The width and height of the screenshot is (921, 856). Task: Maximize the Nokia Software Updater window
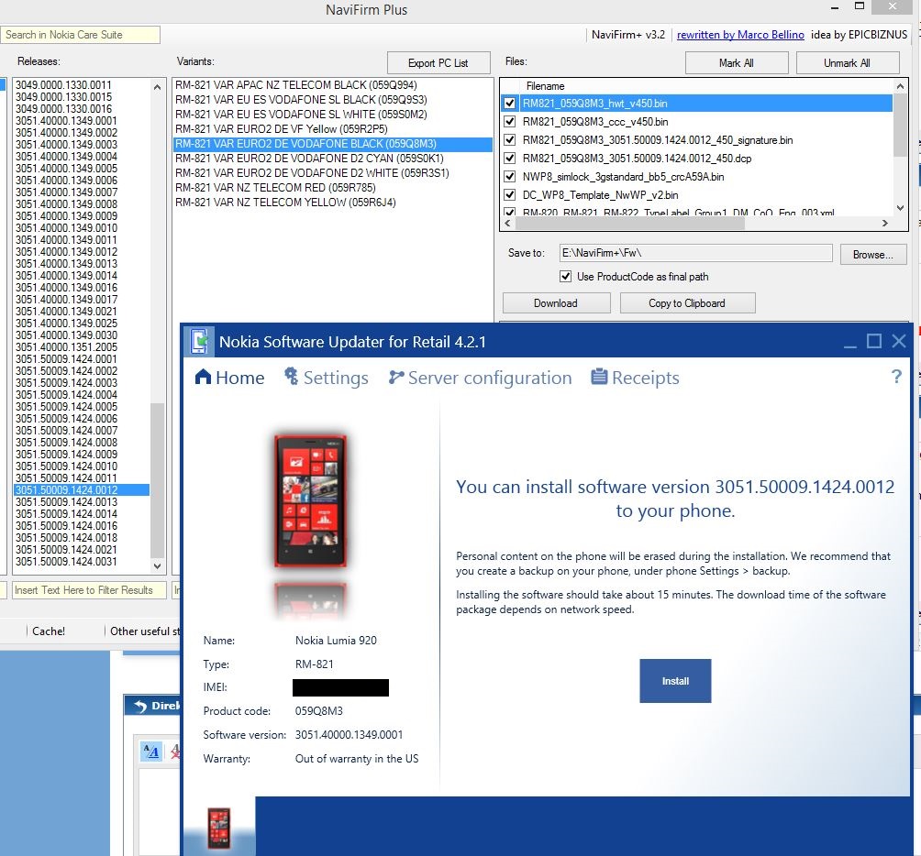[x=874, y=341]
